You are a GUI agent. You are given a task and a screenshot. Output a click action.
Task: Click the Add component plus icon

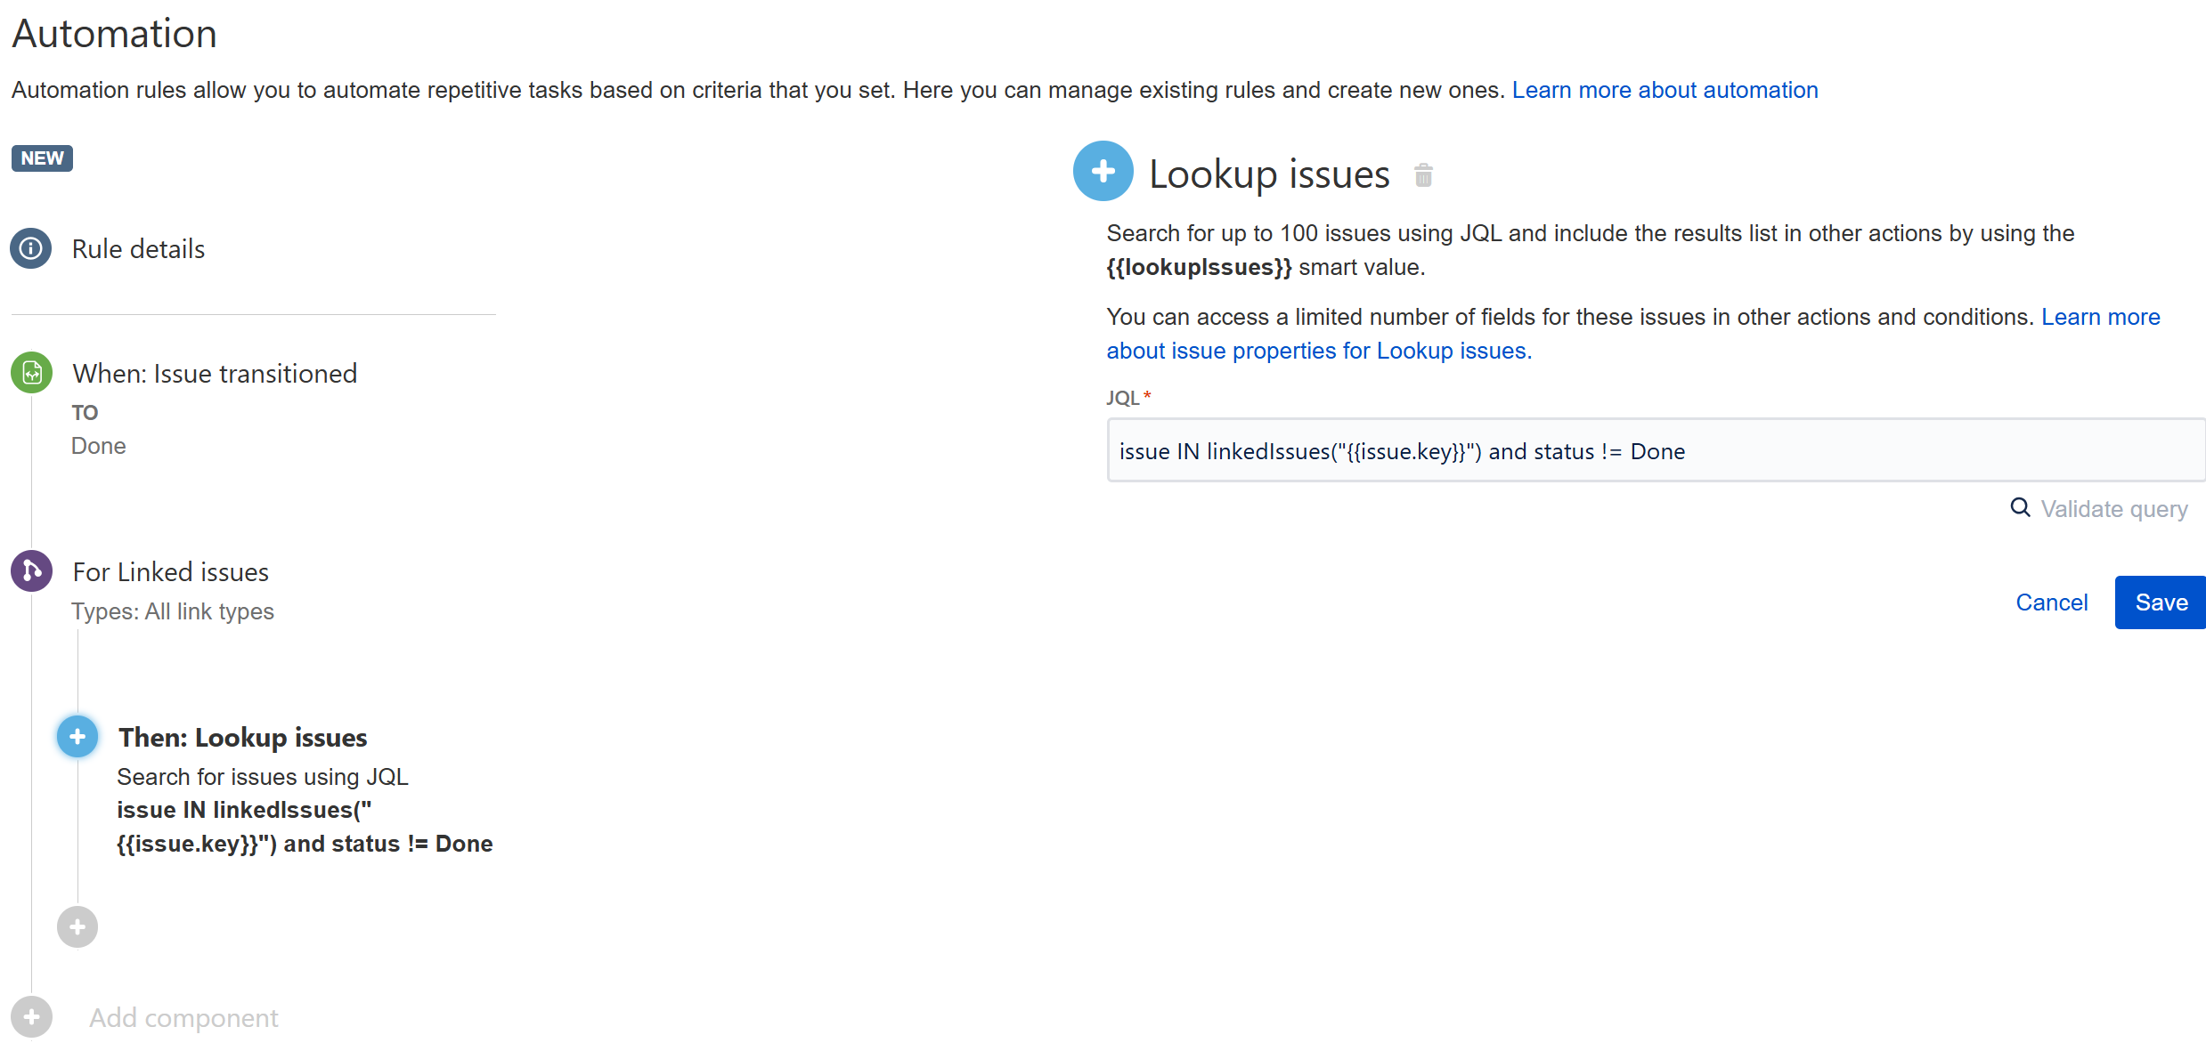[x=31, y=1016]
